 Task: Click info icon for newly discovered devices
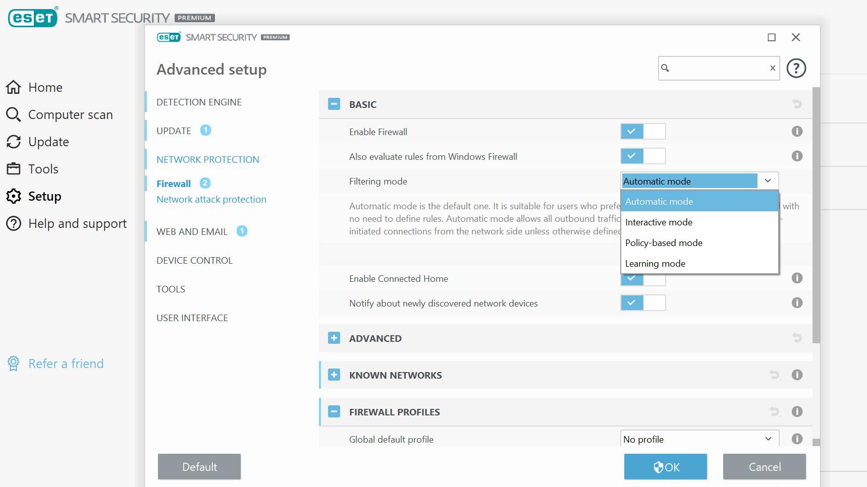(x=797, y=303)
